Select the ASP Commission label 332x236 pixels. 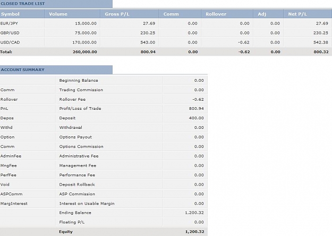(77, 194)
